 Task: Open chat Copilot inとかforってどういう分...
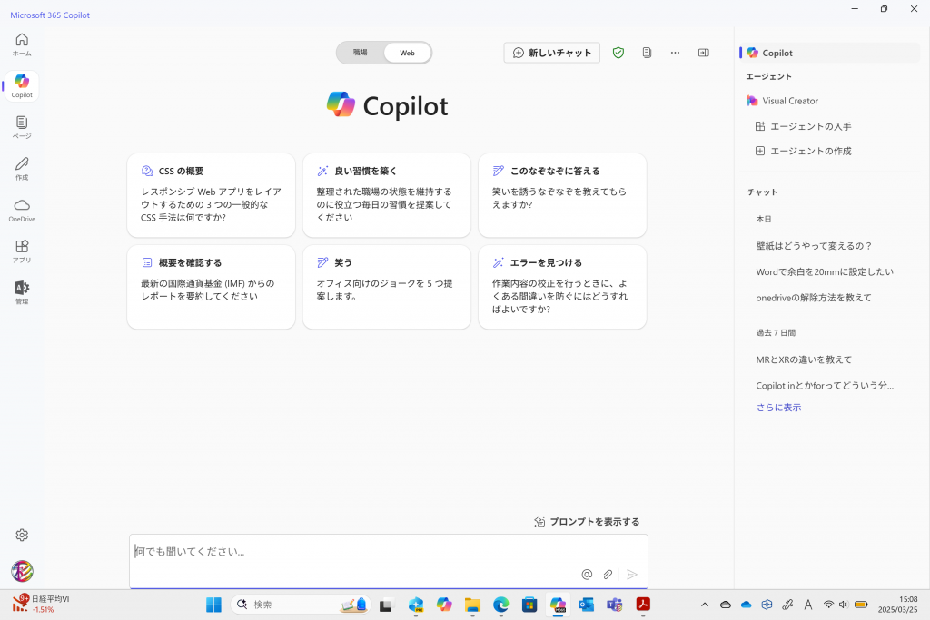pos(825,385)
